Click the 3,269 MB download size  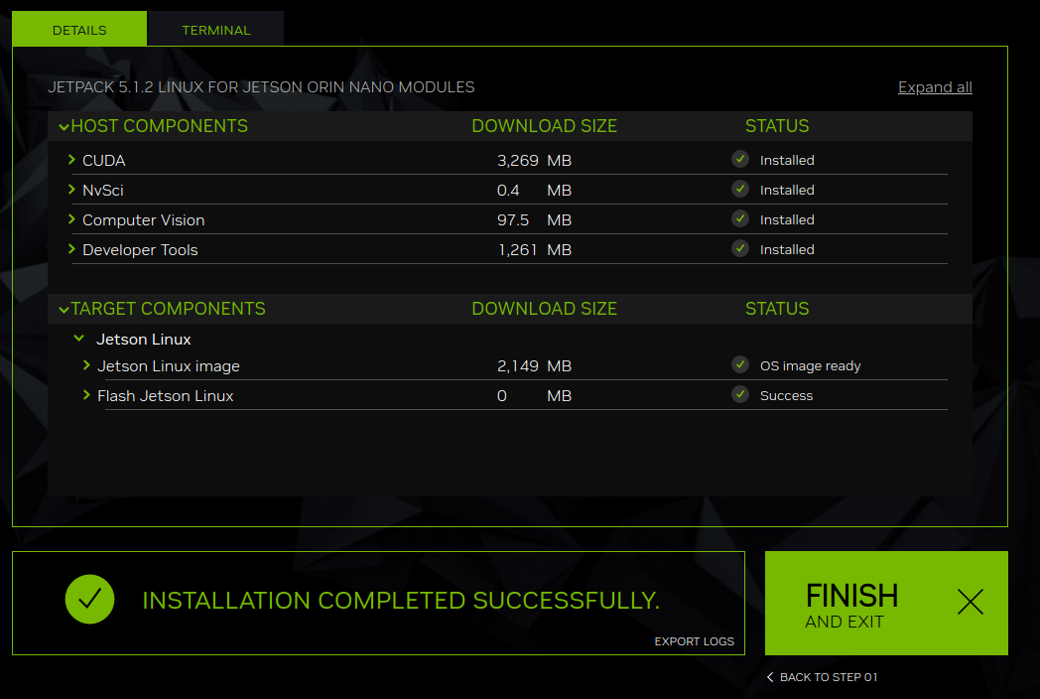534,161
